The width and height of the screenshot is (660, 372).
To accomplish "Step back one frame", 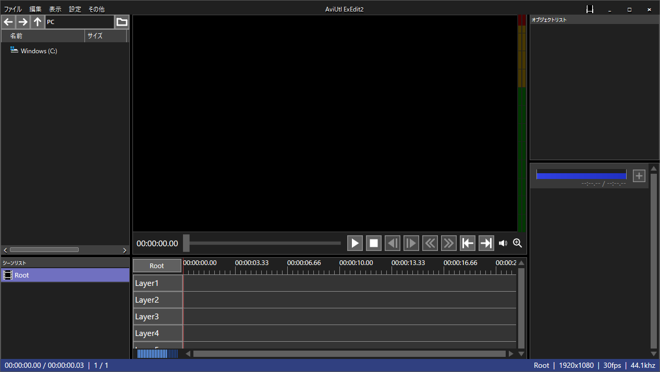I will [392, 243].
